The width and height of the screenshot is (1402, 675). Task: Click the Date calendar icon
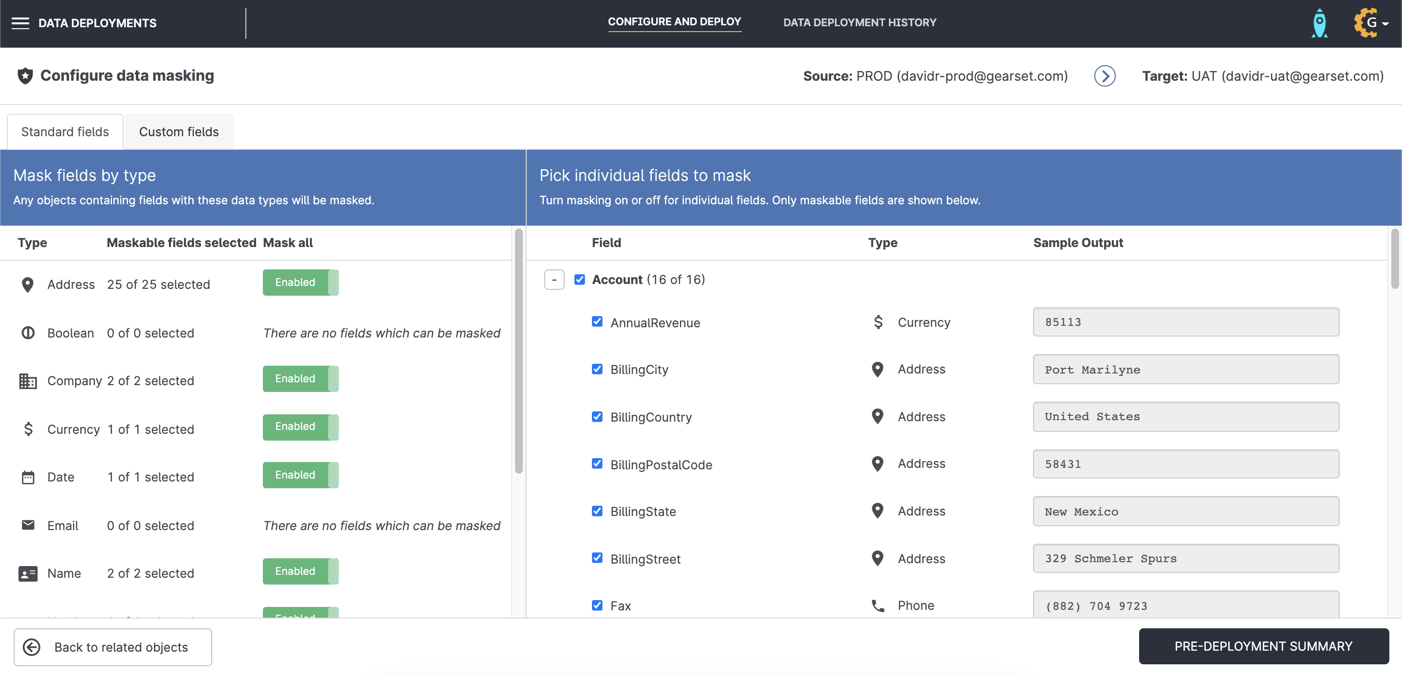coord(28,477)
